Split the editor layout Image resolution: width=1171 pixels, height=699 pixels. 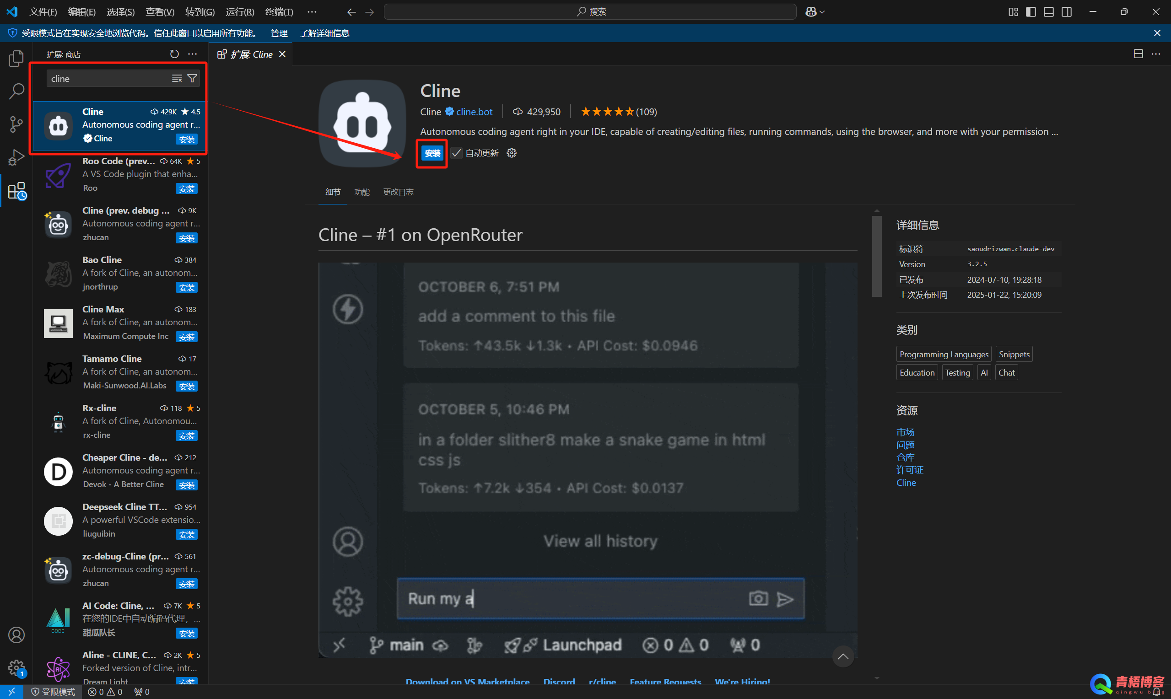pyautogui.click(x=1138, y=54)
